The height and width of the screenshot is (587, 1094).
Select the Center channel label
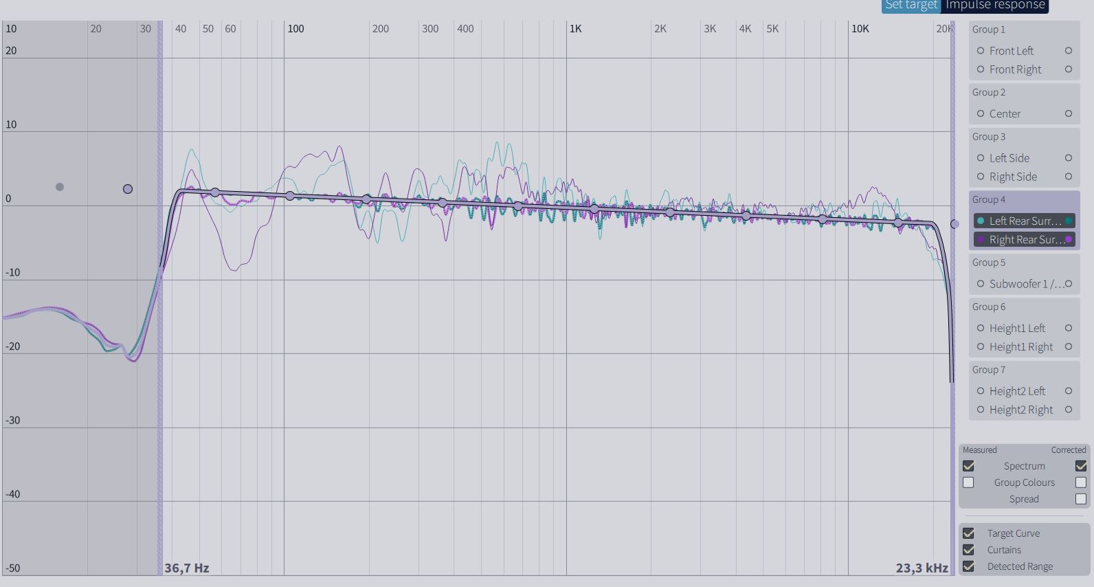[1005, 113]
